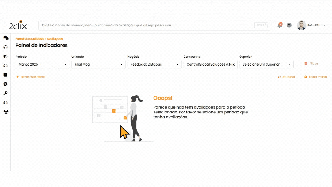Click the Editar Painel button
This screenshot has width=332, height=187.
pos(315,77)
